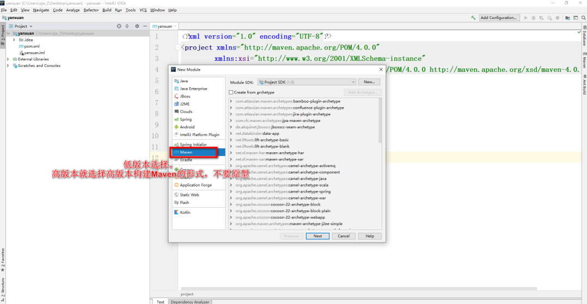Open Run Anything icon next to search
587x304 pixels.
pyautogui.click(x=575, y=17)
